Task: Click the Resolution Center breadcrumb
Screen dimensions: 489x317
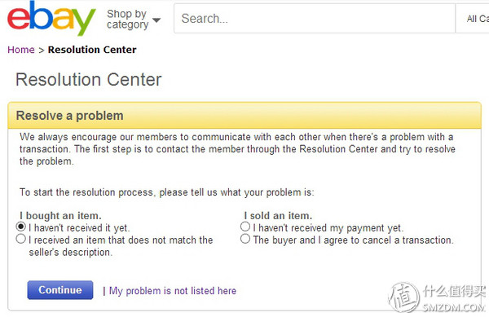Action: point(92,50)
